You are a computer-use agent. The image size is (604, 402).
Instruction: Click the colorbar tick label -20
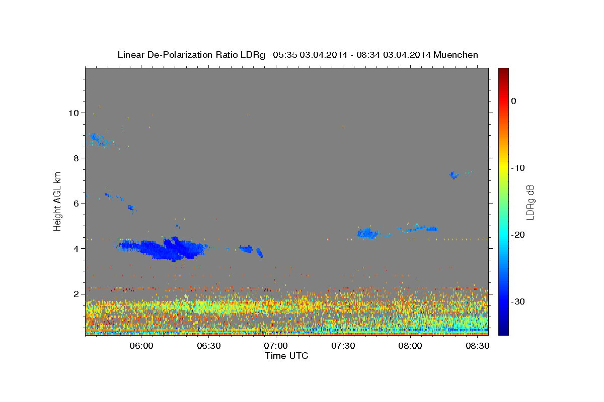click(518, 235)
